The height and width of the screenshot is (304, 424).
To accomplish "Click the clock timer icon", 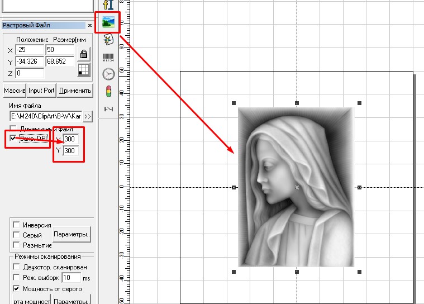I will pos(108,74).
